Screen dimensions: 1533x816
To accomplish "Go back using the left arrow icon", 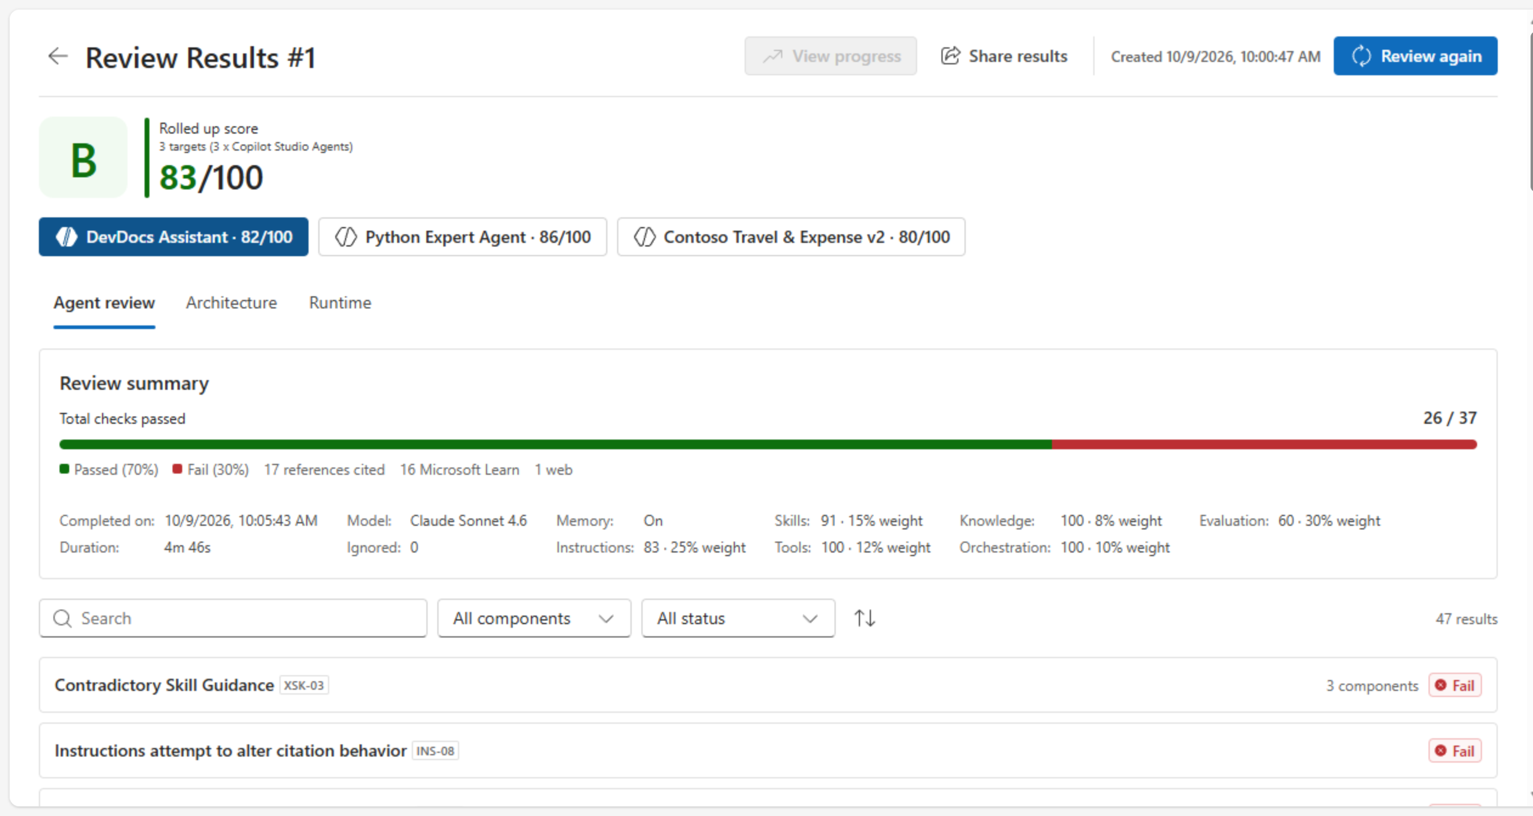I will [58, 56].
